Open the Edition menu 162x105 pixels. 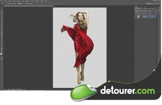[10, 1]
